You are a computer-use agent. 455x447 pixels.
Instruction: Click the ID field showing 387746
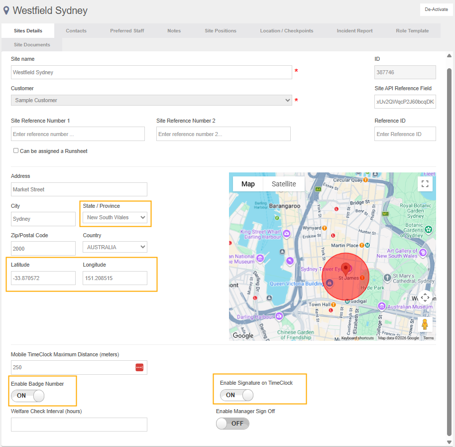point(405,72)
